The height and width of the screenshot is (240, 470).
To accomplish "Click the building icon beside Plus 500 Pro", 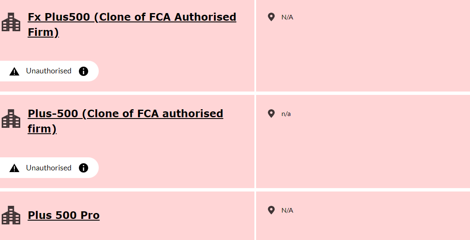I will tap(11, 215).
